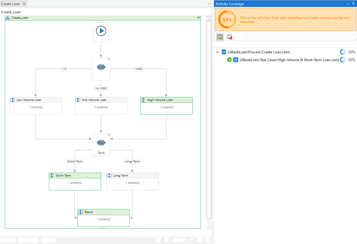Select High-Volume & Short-Term Loan.xaml test row

tap(285, 60)
